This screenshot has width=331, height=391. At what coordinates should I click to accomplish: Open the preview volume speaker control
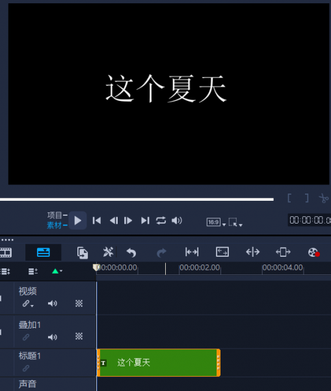pos(177,220)
